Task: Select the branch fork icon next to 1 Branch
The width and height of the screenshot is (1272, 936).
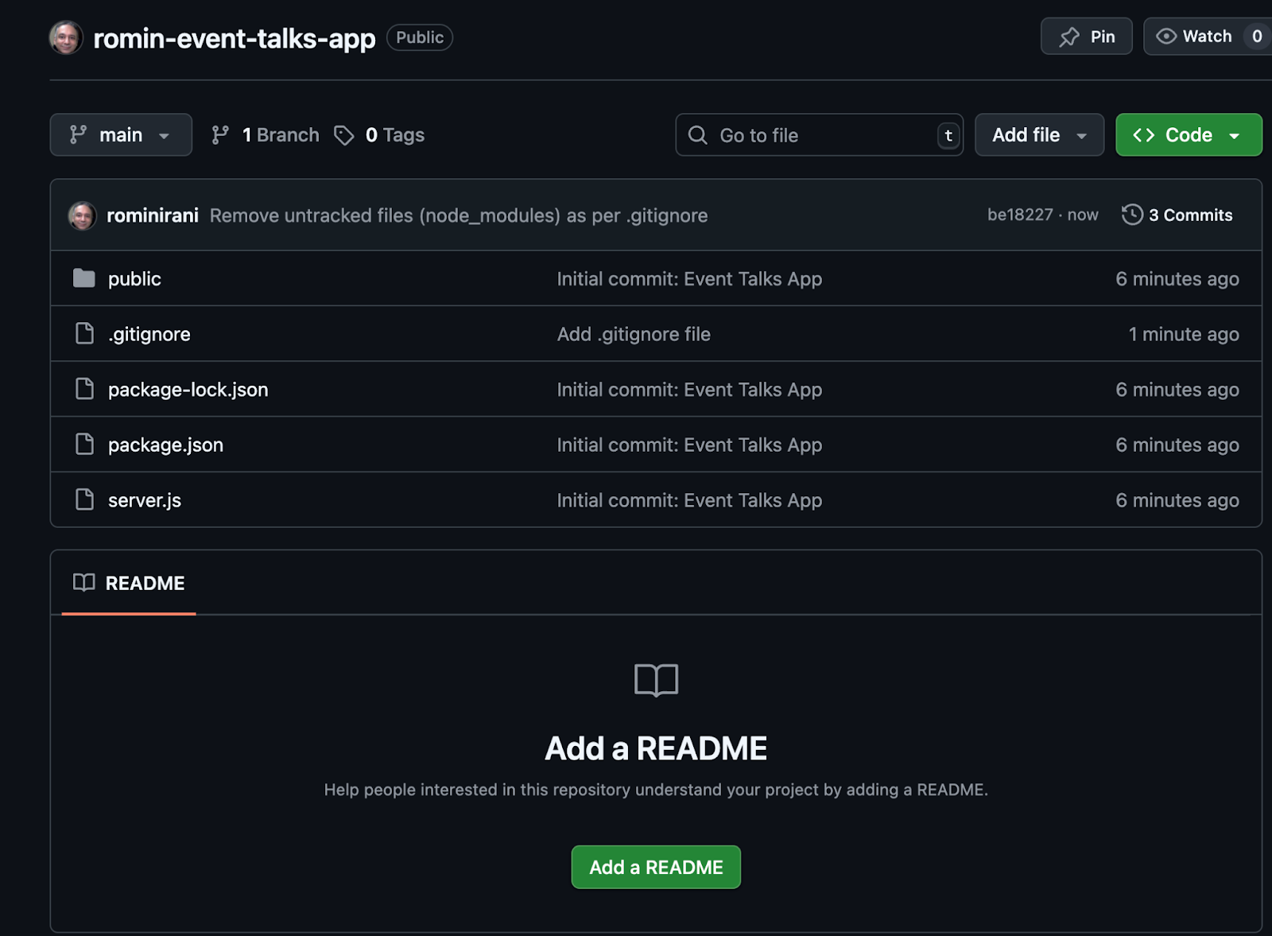Action: pyautogui.click(x=220, y=134)
